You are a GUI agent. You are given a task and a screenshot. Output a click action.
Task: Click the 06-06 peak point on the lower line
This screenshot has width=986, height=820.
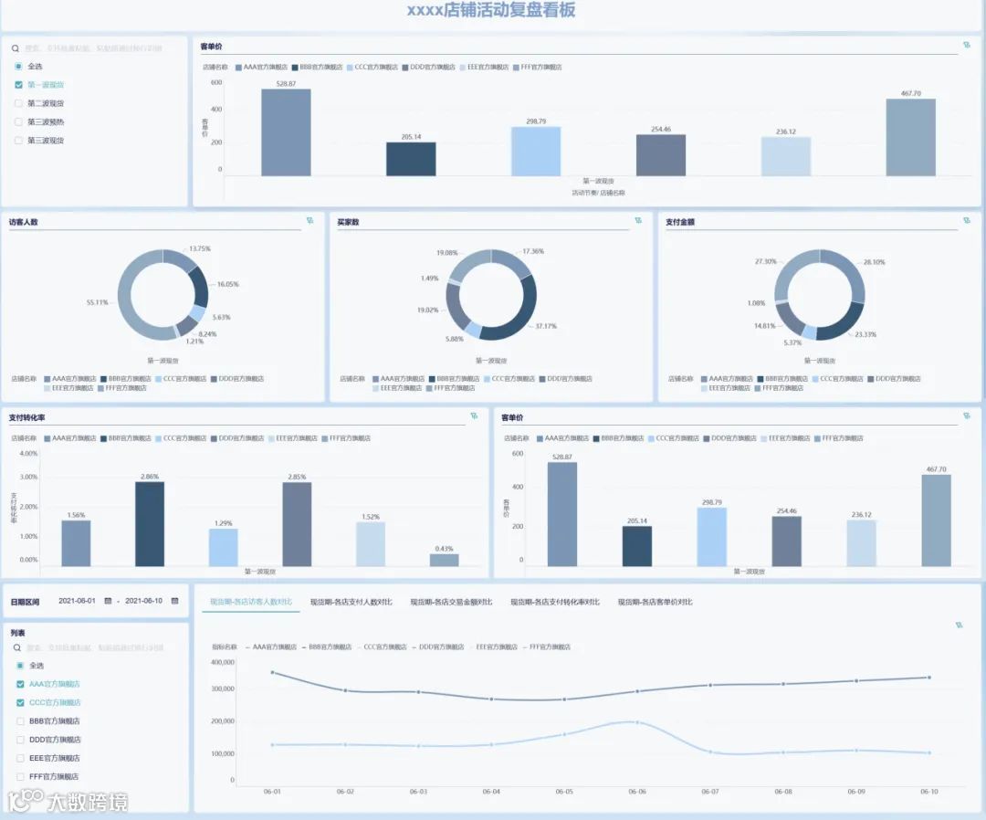(637, 722)
